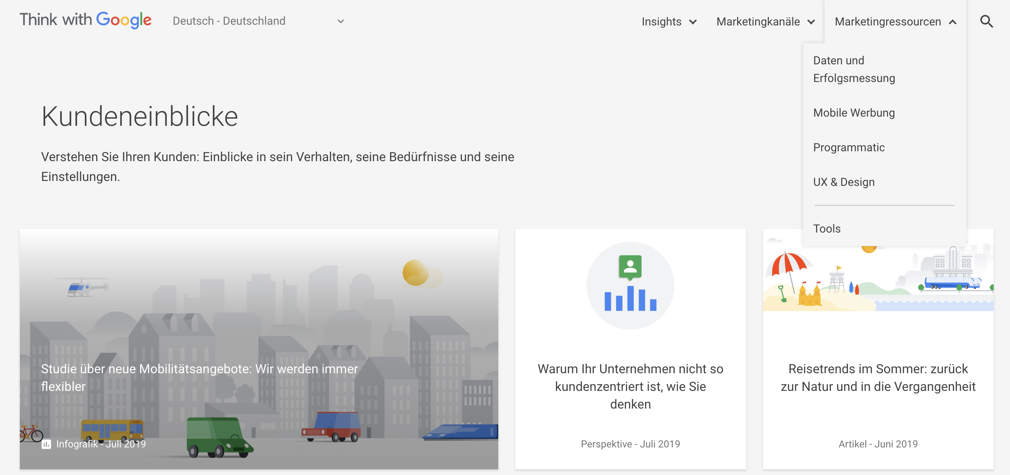Click the bar chart illustration on Perspektive card
The image size is (1010, 475).
tap(630, 285)
